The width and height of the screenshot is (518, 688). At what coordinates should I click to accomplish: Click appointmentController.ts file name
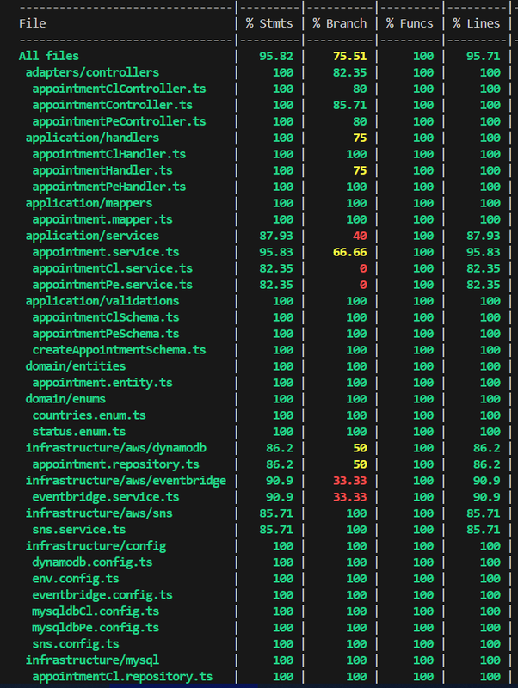click(x=113, y=105)
